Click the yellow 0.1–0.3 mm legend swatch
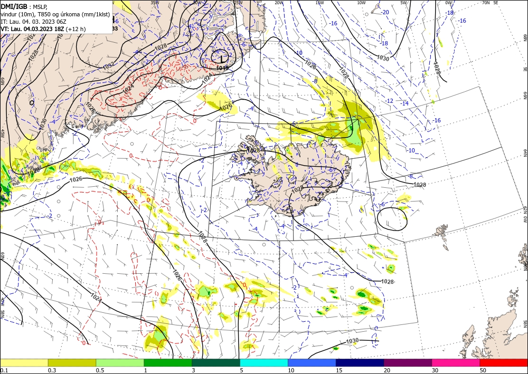The image size is (528, 374). 24,362
